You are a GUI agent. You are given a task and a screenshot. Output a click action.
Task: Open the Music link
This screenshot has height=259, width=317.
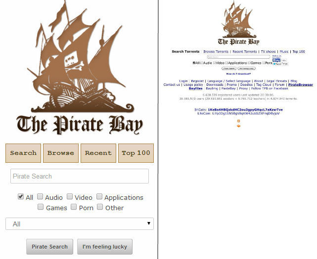click(284, 52)
